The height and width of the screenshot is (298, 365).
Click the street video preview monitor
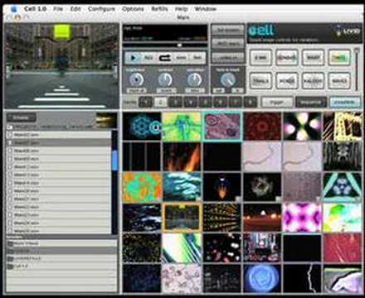(62, 66)
